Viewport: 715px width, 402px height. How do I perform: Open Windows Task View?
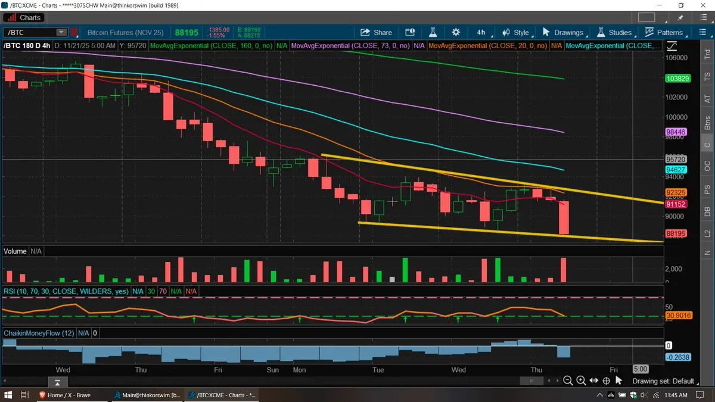tap(25, 395)
